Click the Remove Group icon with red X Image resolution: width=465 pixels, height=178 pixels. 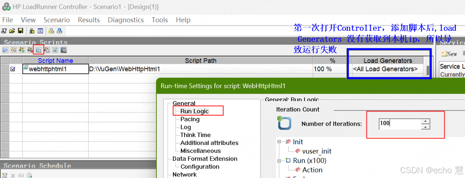point(30,50)
